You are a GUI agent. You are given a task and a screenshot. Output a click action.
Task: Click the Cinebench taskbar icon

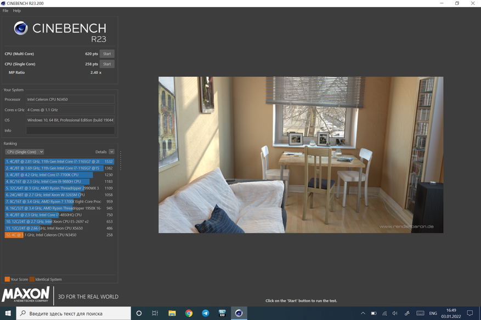[x=239, y=313]
